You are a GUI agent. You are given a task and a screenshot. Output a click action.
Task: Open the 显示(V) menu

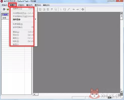coord(38,5)
